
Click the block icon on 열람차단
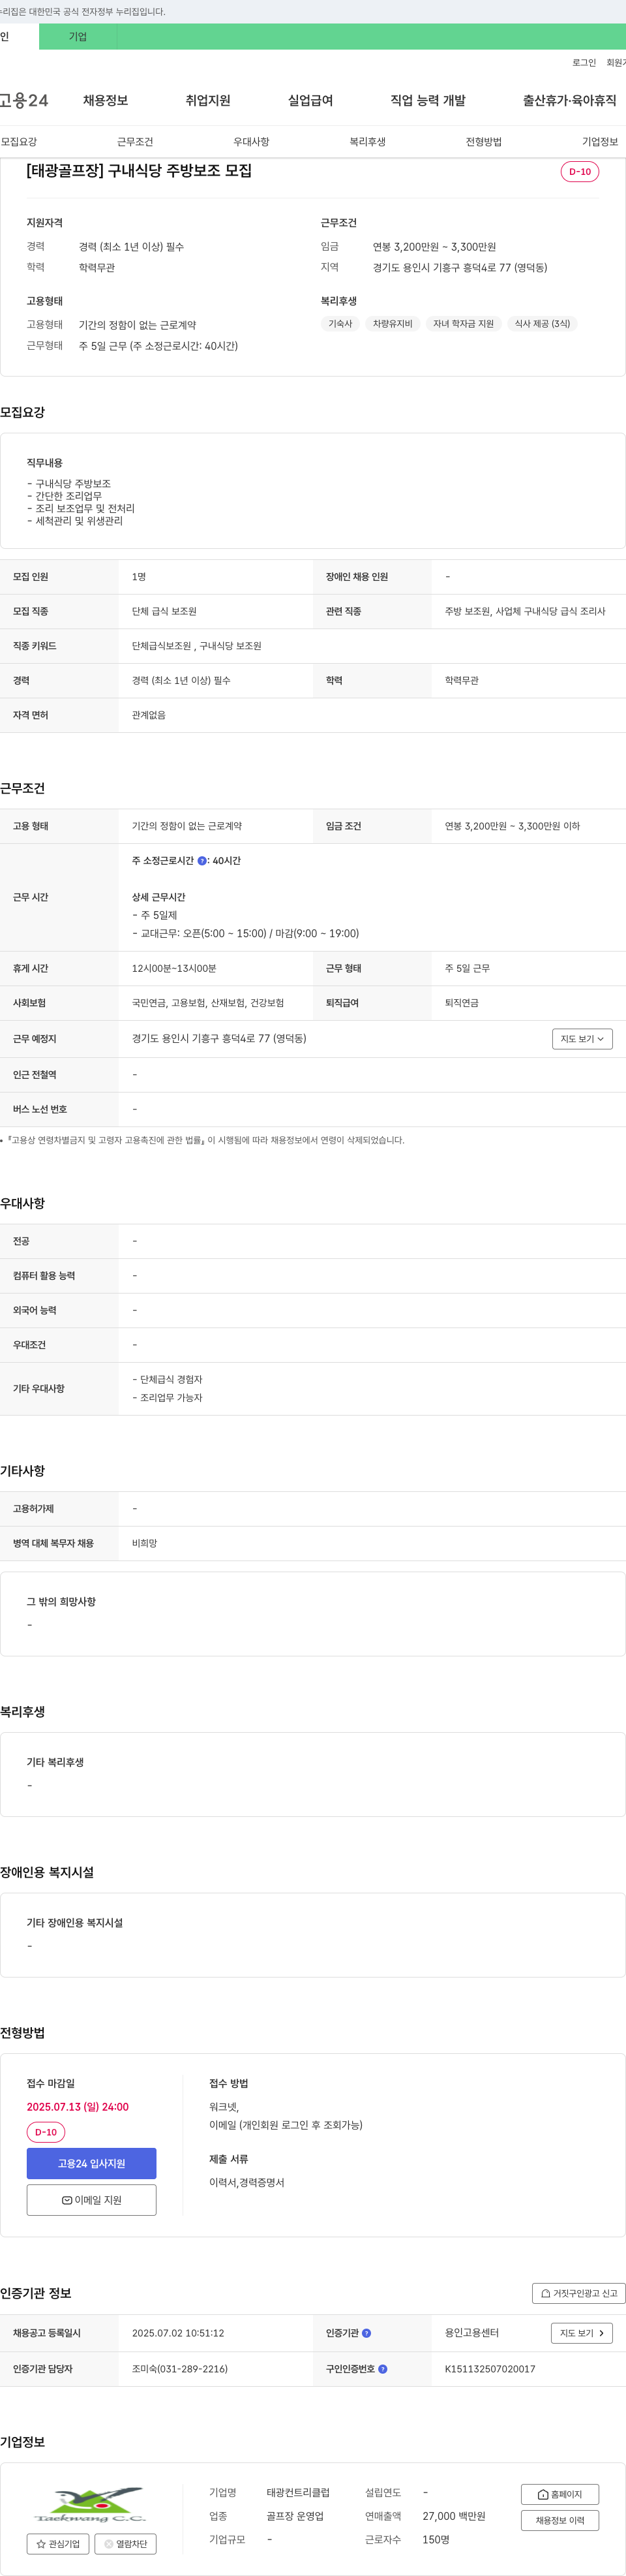[109, 2544]
